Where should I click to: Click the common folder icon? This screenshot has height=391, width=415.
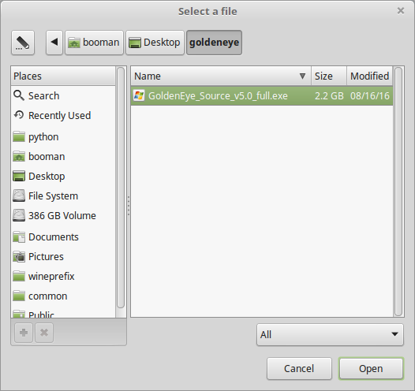tap(19, 296)
